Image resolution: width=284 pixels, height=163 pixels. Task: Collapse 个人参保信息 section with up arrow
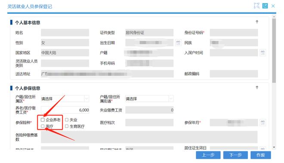click(257, 88)
